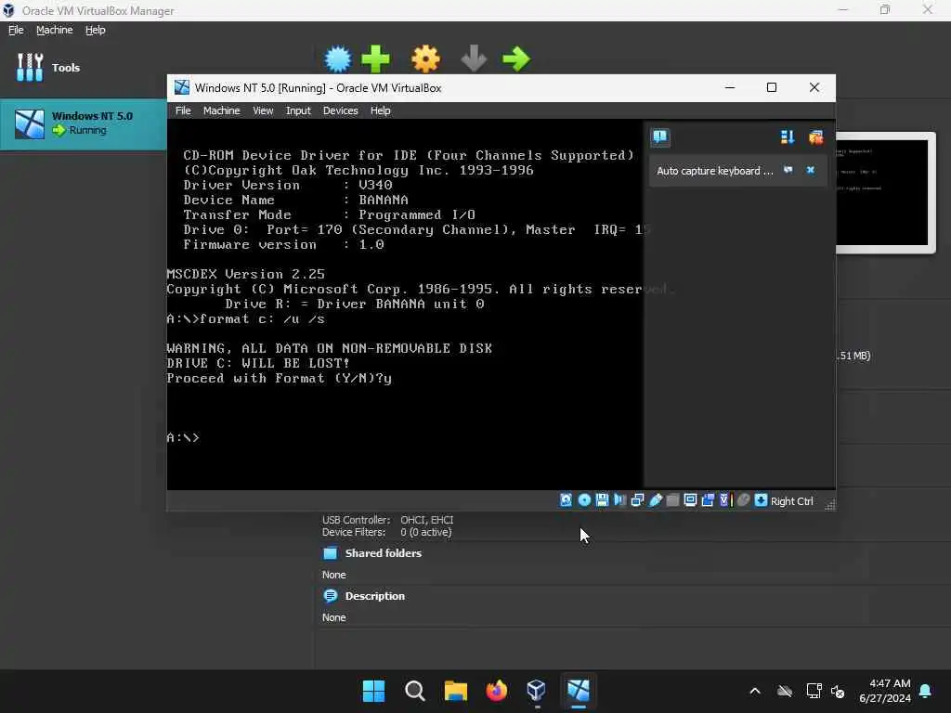Dismiss the Auto capture keyboard notification

[810, 170]
